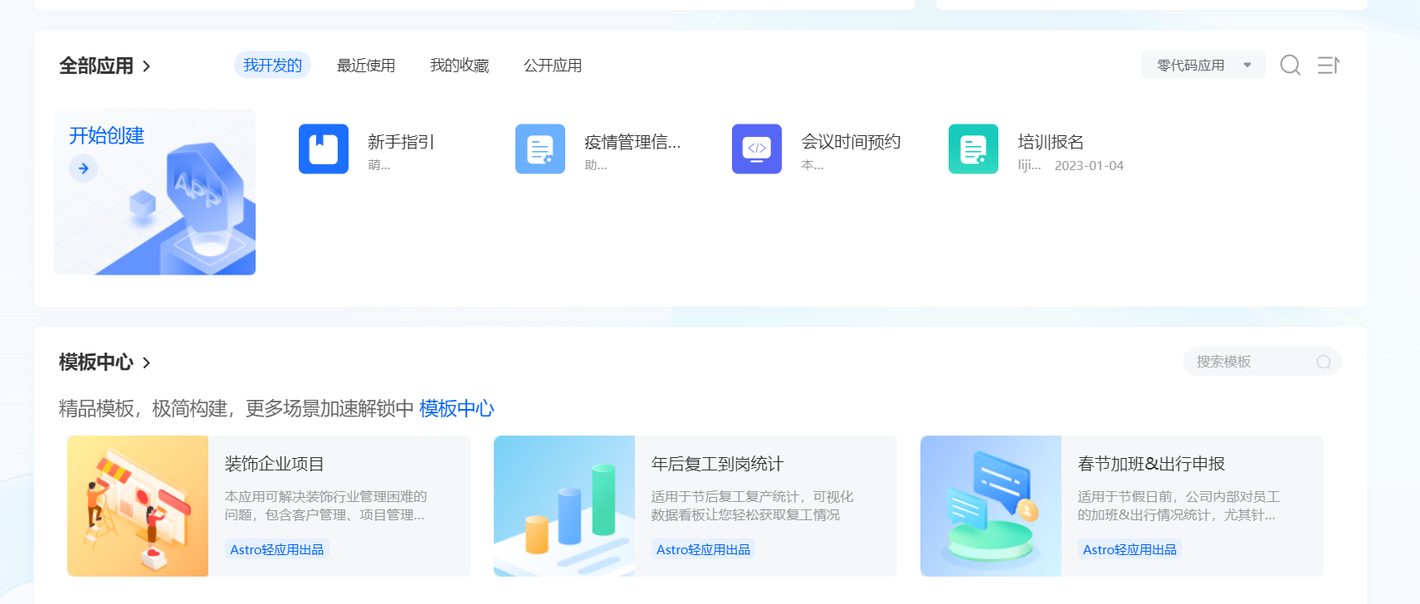Click the 装饰企业项目 template title

coord(275,464)
